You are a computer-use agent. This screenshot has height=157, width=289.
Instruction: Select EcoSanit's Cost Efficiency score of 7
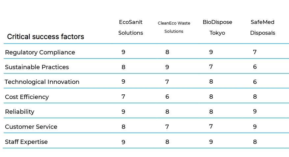pos(123,97)
